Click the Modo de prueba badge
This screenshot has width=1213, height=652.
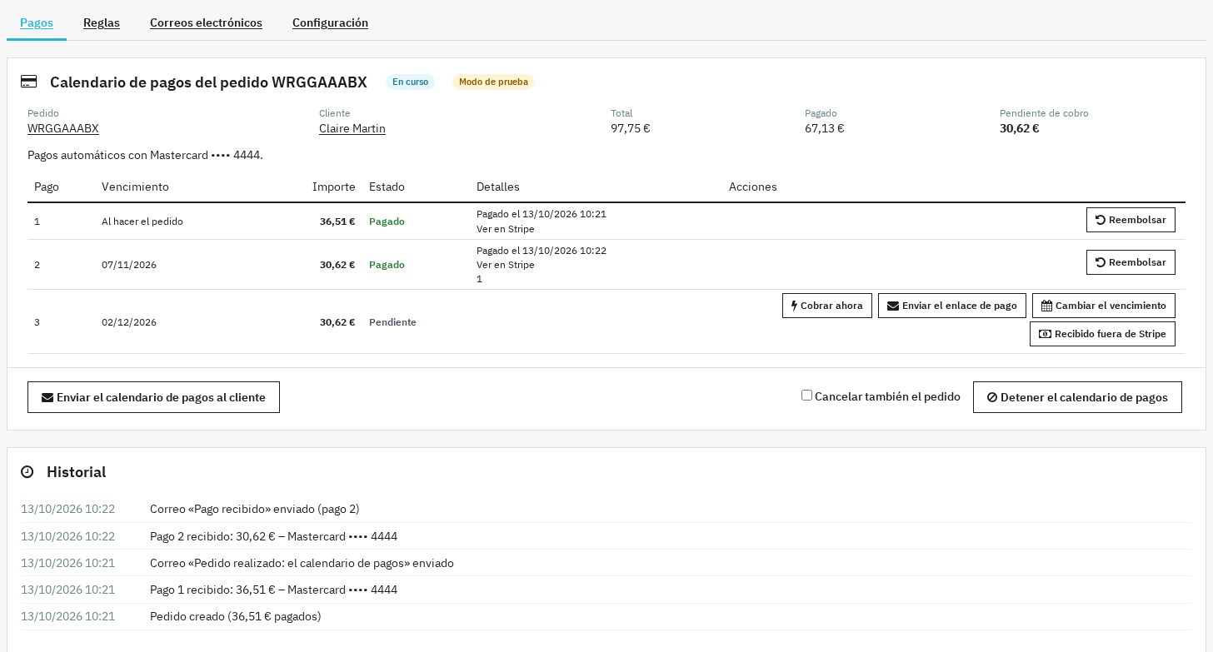[x=493, y=82]
